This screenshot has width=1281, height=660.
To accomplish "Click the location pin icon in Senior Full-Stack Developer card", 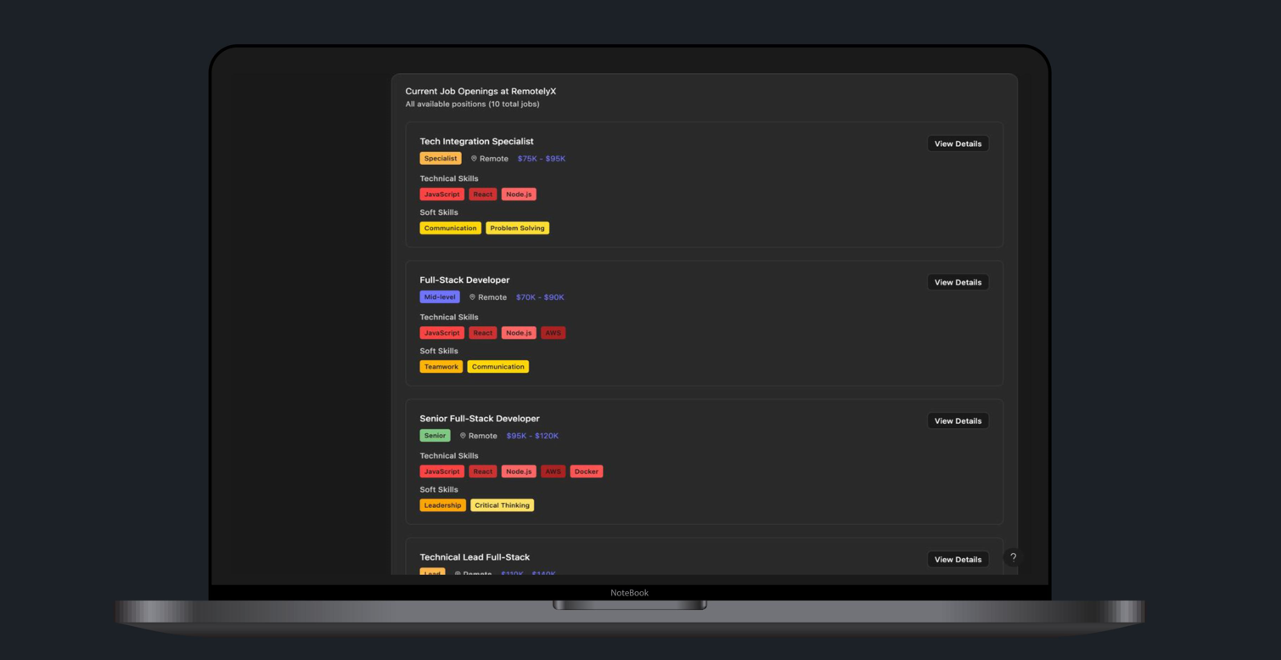I will click(463, 436).
